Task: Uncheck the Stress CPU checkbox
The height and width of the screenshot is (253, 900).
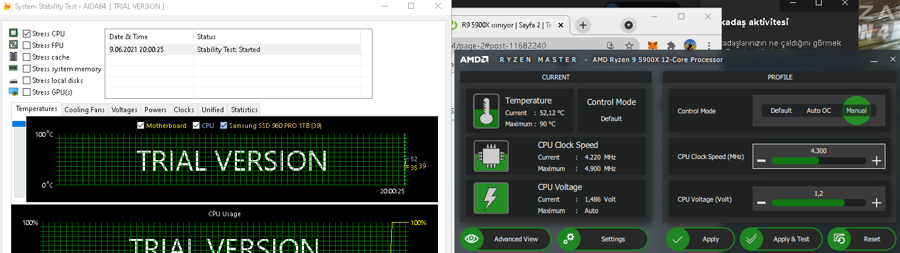Action: pos(26,33)
